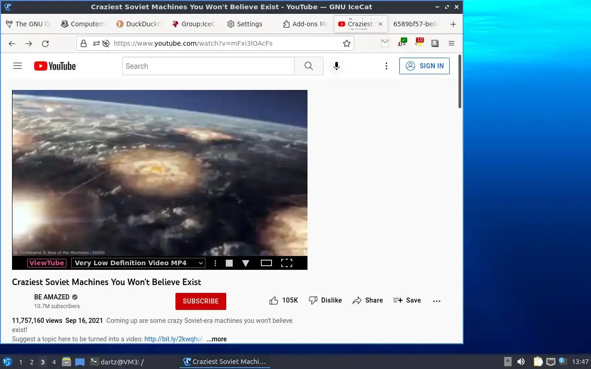Open the tracking protection crossed-eye icon
The width and height of the screenshot is (591, 369).
coord(106,43)
